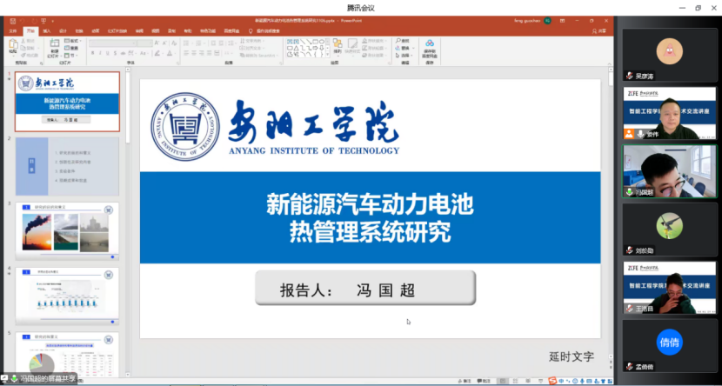Click the feng guochao account avatar
Viewport: 722px width, 386px height.
(547, 21)
